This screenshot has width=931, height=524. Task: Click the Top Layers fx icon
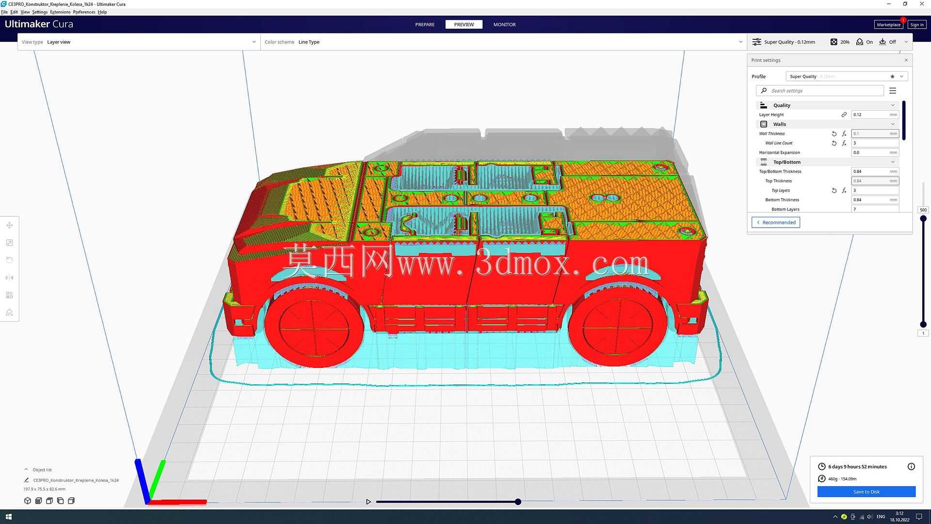point(844,190)
